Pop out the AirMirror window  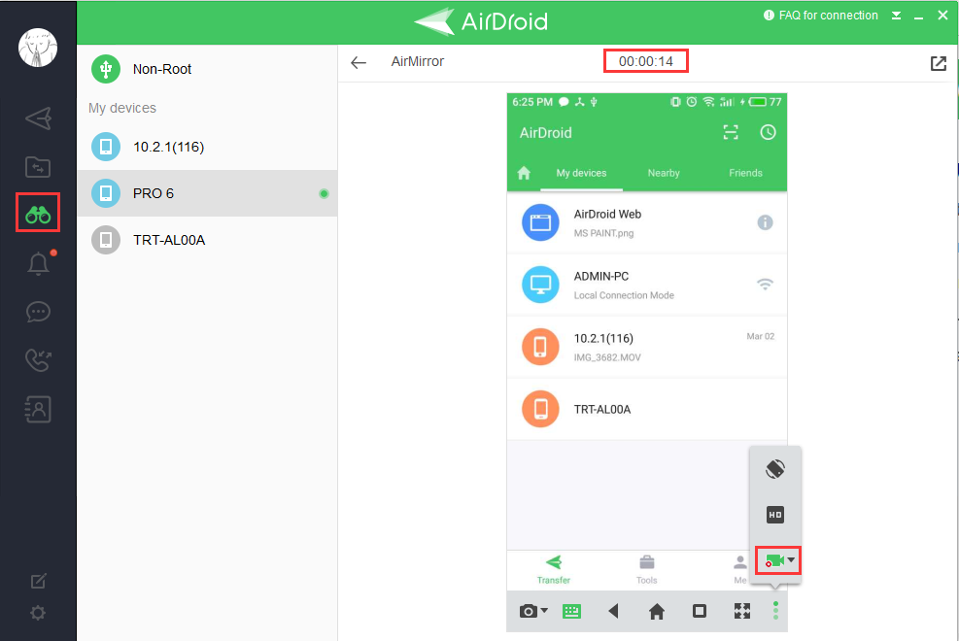(x=939, y=63)
